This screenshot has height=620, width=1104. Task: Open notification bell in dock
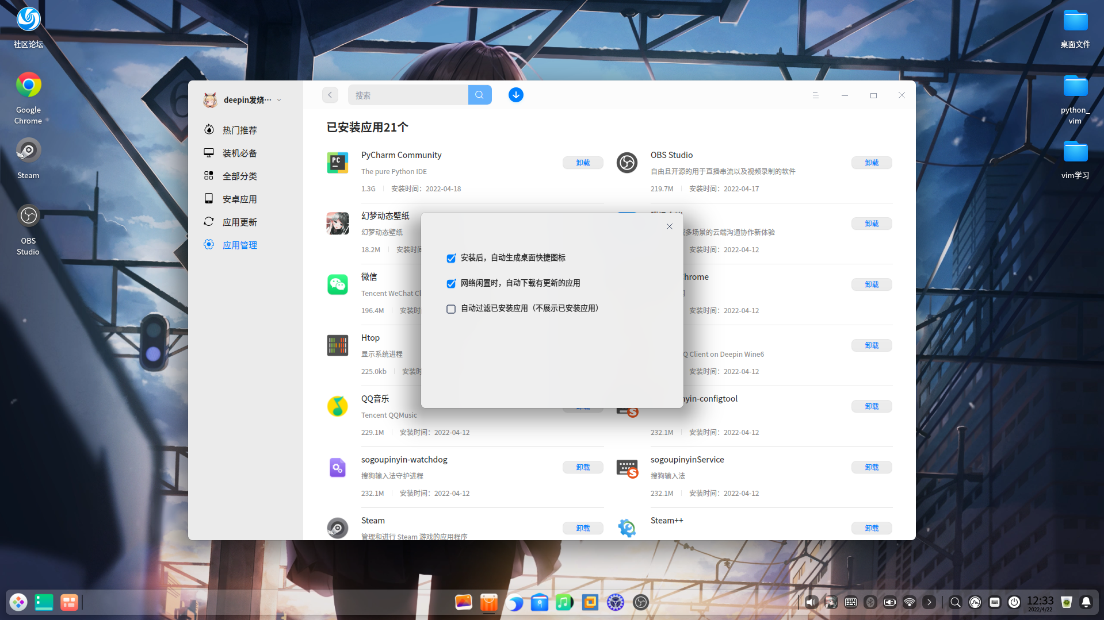[x=1086, y=602]
